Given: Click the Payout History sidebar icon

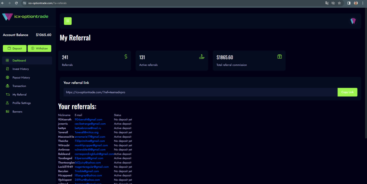Looking at the screenshot, I should (x=7, y=78).
